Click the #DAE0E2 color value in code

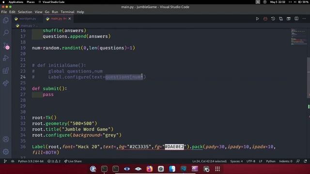click(174, 147)
